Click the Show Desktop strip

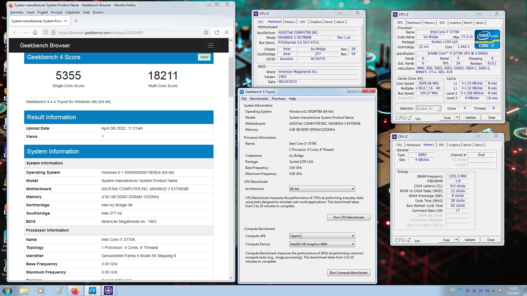pyautogui.click(x=525, y=291)
